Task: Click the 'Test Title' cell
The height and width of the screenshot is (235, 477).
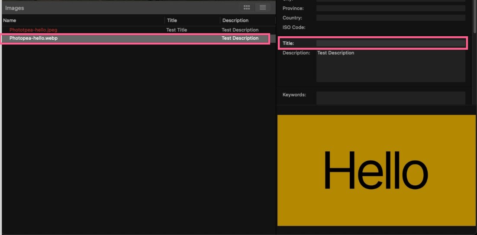Action: click(177, 30)
